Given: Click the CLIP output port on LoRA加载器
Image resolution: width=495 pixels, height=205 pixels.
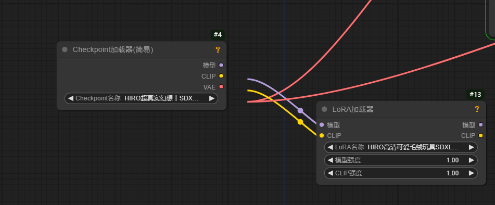Looking at the screenshot, I should [x=481, y=136].
